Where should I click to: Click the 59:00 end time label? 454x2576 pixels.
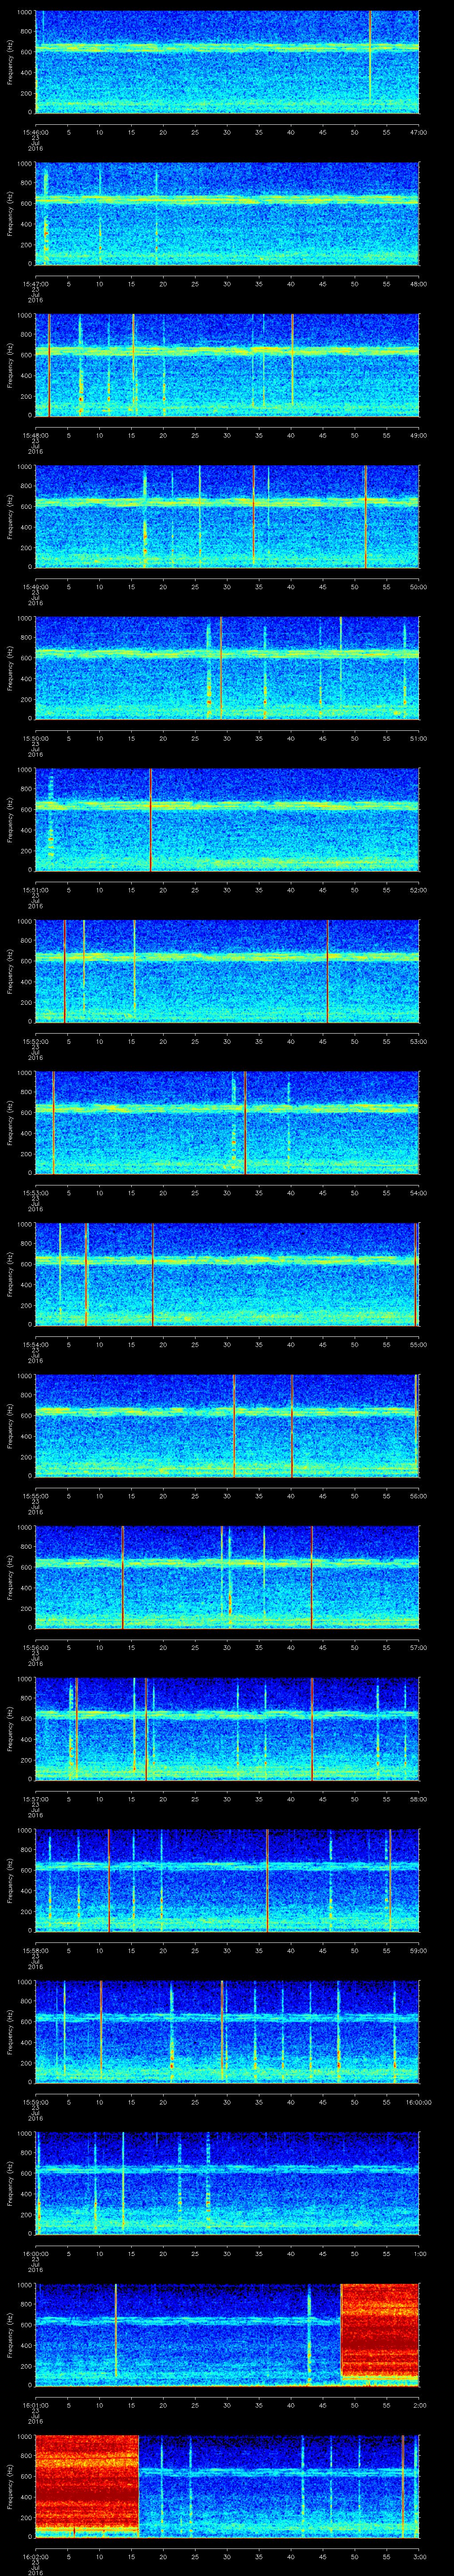click(x=418, y=1950)
